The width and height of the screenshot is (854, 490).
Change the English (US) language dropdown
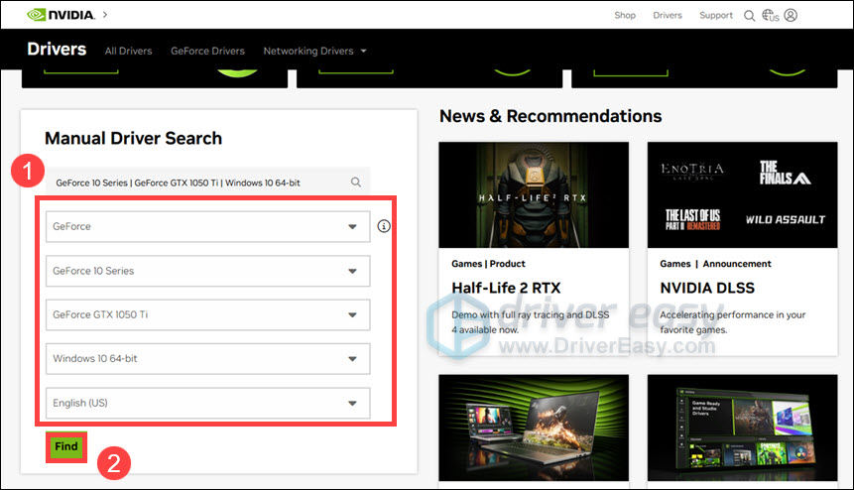[x=207, y=403]
